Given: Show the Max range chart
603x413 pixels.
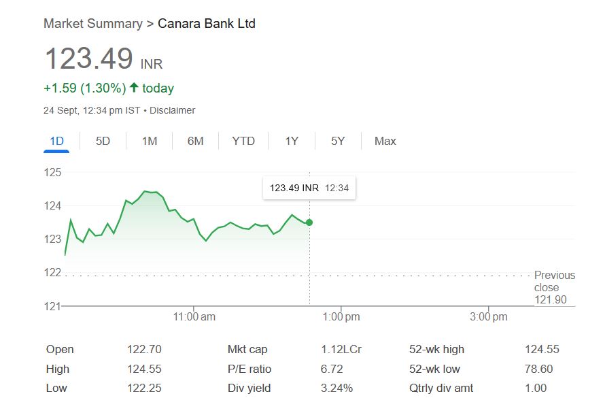Looking at the screenshot, I should 385,142.
